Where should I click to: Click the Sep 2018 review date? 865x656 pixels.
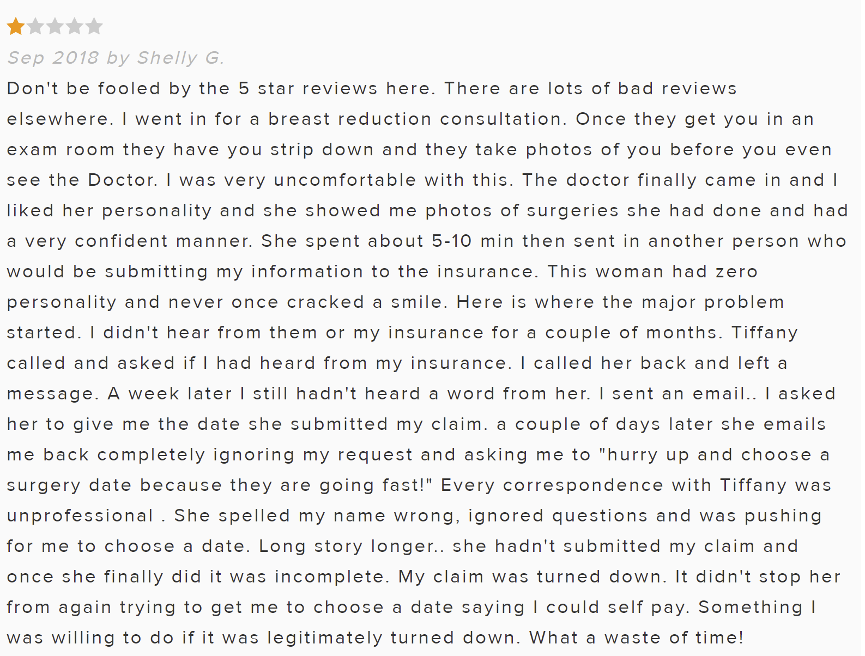click(x=53, y=58)
